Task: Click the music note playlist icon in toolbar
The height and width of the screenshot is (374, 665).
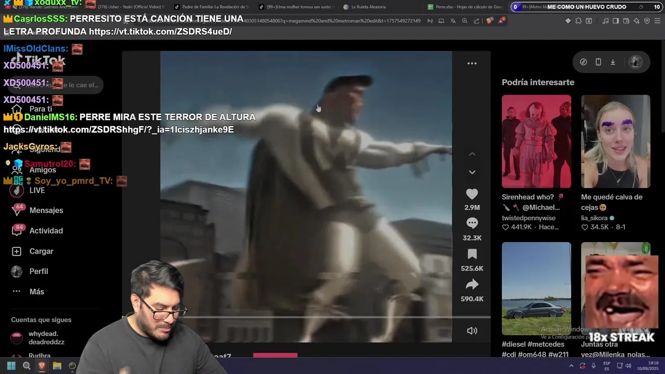Action: pos(605,21)
